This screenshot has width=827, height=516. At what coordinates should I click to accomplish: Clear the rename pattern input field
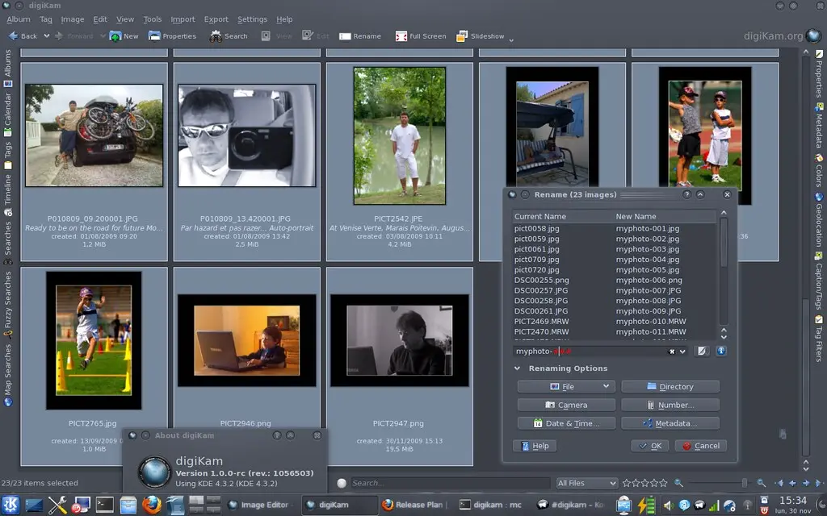pos(672,352)
